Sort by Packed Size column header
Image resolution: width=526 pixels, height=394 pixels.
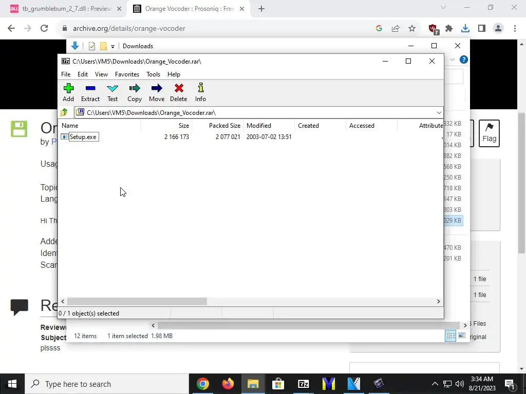(218, 126)
